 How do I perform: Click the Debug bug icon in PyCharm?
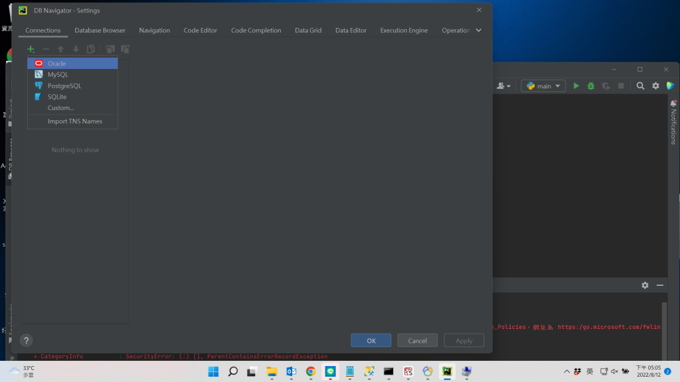[590, 86]
